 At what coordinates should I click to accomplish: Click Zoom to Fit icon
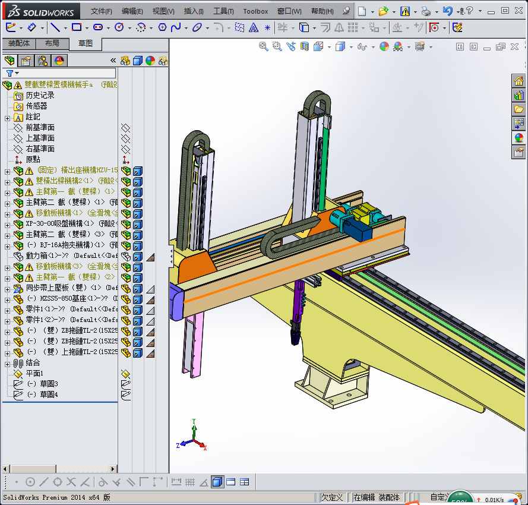click(263, 46)
